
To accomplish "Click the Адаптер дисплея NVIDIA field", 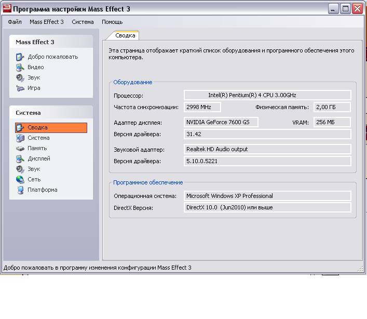I will coord(221,122).
